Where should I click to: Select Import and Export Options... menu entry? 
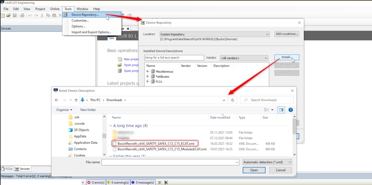[x=92, y=32]
